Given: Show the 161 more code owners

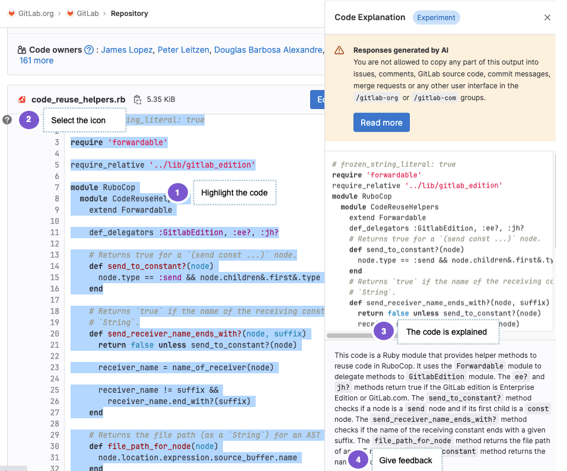Looking at the screenshot, I should point(36,60).
